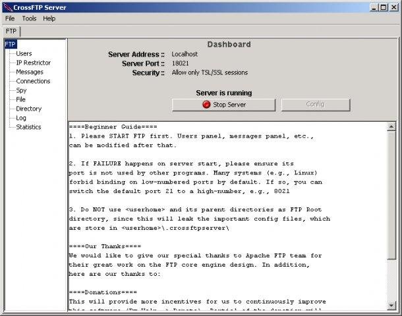Click the '====Beginner Guide====' heading line
The width and height of the screenshot is (402, 316).
pos(113,127)
